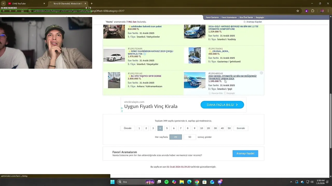332x186 pixels.
Task: Show 50 results per page
Action: pos(190,137)
